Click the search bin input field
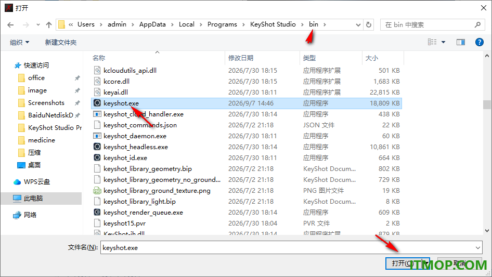 [429, 25]
